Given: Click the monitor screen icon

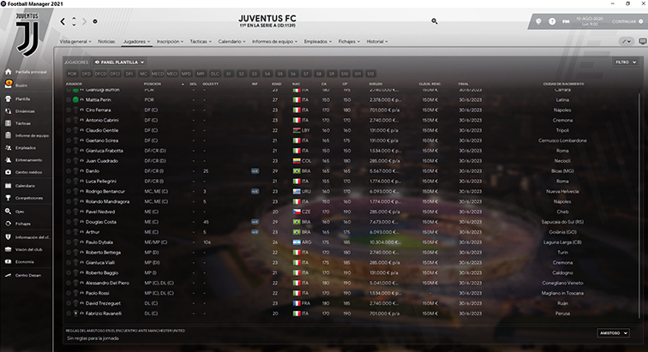Looking at the screenshot, I should (x=643, y=41).
